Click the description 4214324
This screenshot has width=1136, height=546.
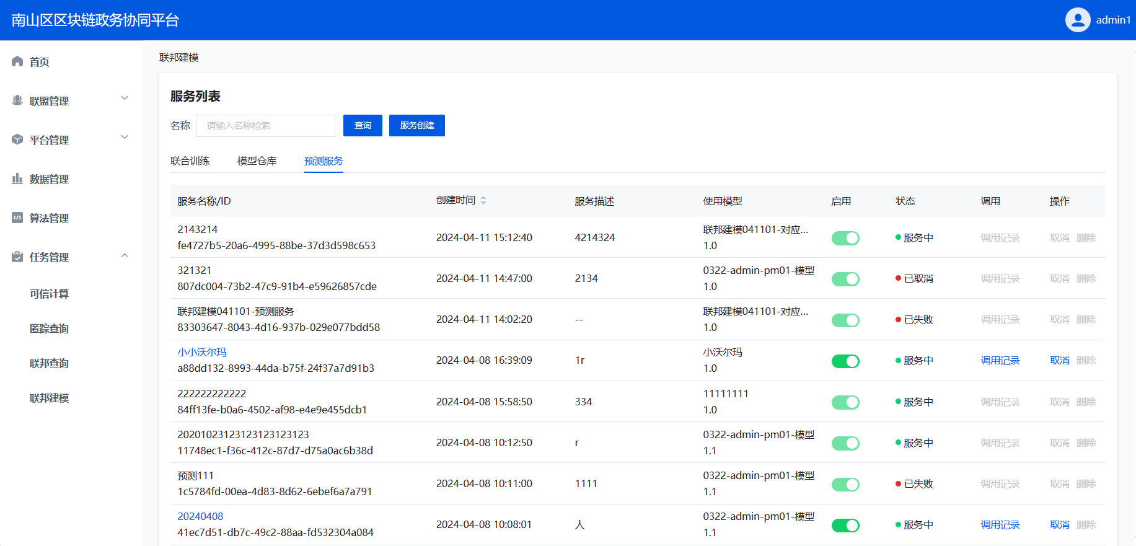click(x=595, y=238)
